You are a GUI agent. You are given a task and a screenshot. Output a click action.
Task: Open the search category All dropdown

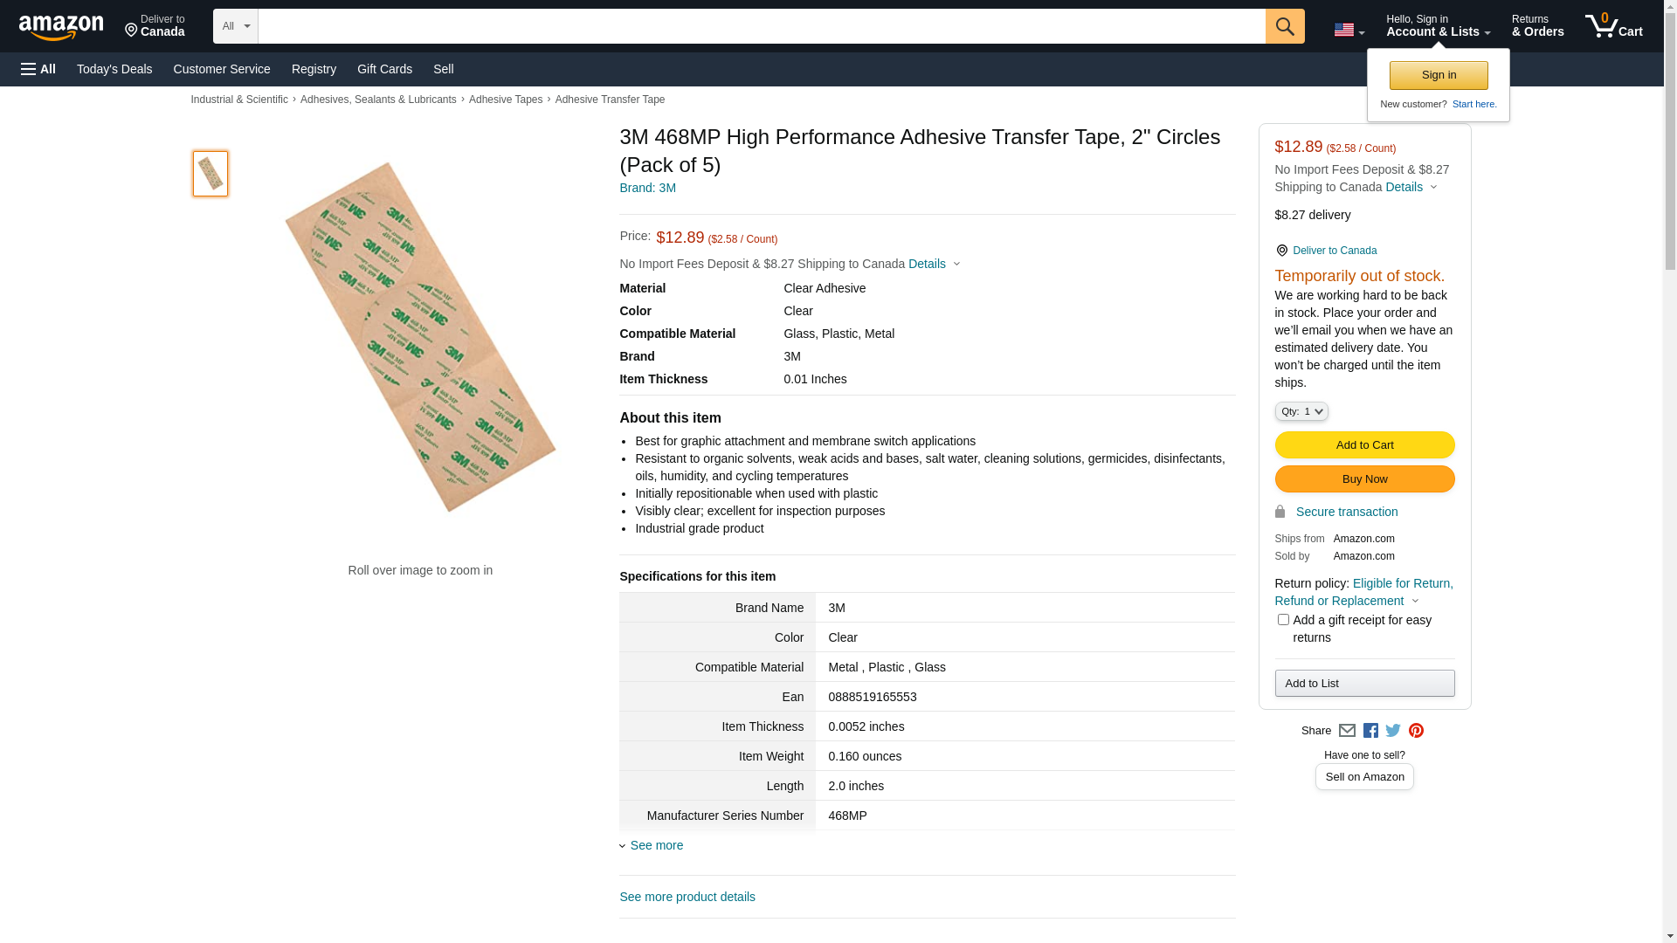pos(235,26)
